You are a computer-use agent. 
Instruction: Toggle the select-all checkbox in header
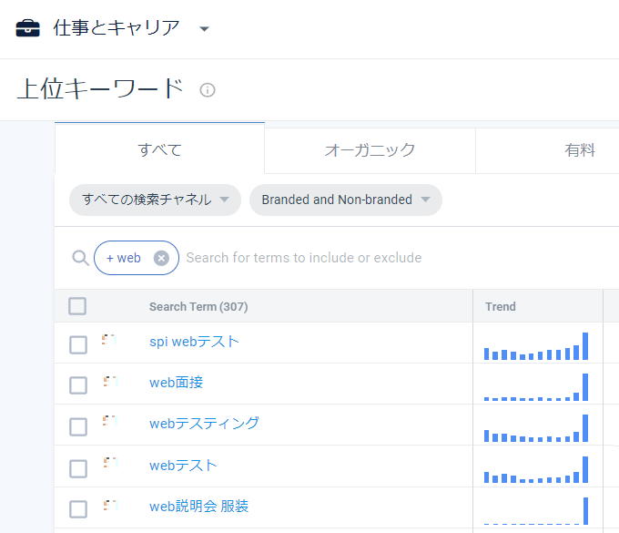78,306
